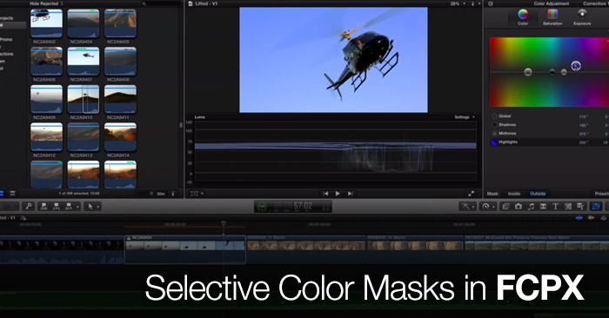Select the NC2A9407 helicopter clip thumbnail
609x318 pixels.
click(x=84, y=62)
